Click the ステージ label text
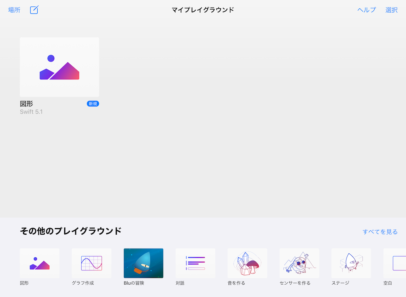The image size is (406, 297). click(x=341, y=283)
